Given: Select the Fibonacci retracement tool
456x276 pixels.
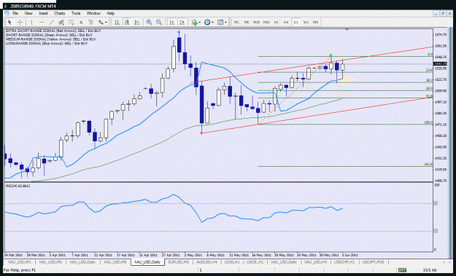Looking at the screenshot, I should pyautogui.click(x=72, y=23).
